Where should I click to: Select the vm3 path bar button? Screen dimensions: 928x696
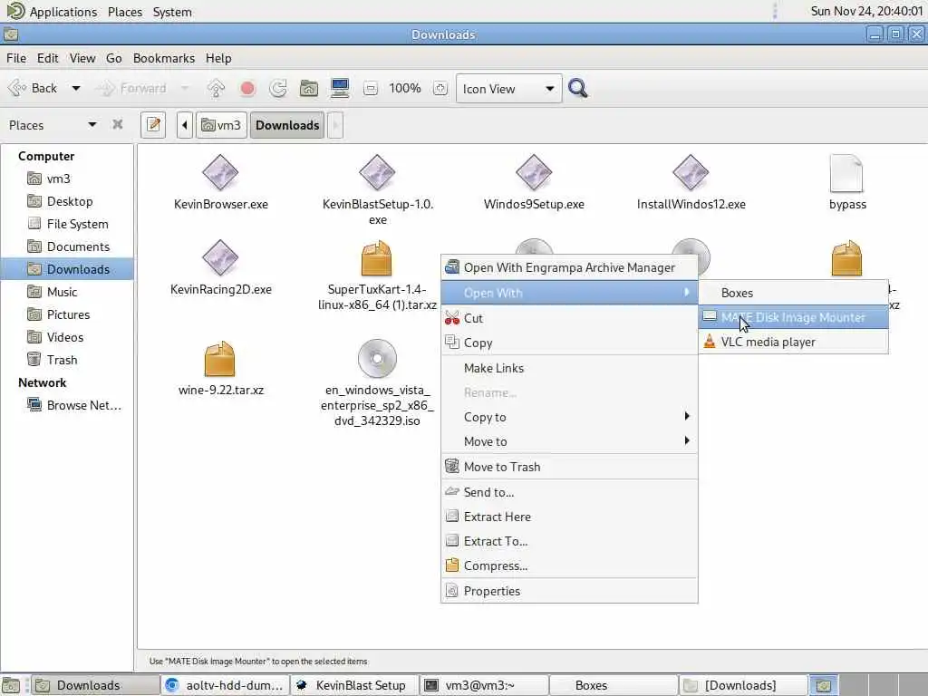pos(221,125)
